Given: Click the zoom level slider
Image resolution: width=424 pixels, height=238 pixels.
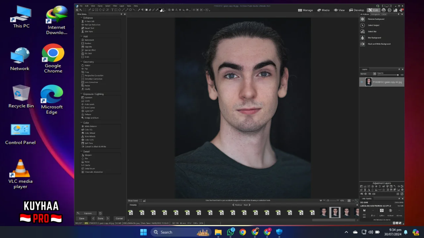Looking at the screenshot, I should click(331, 201).
